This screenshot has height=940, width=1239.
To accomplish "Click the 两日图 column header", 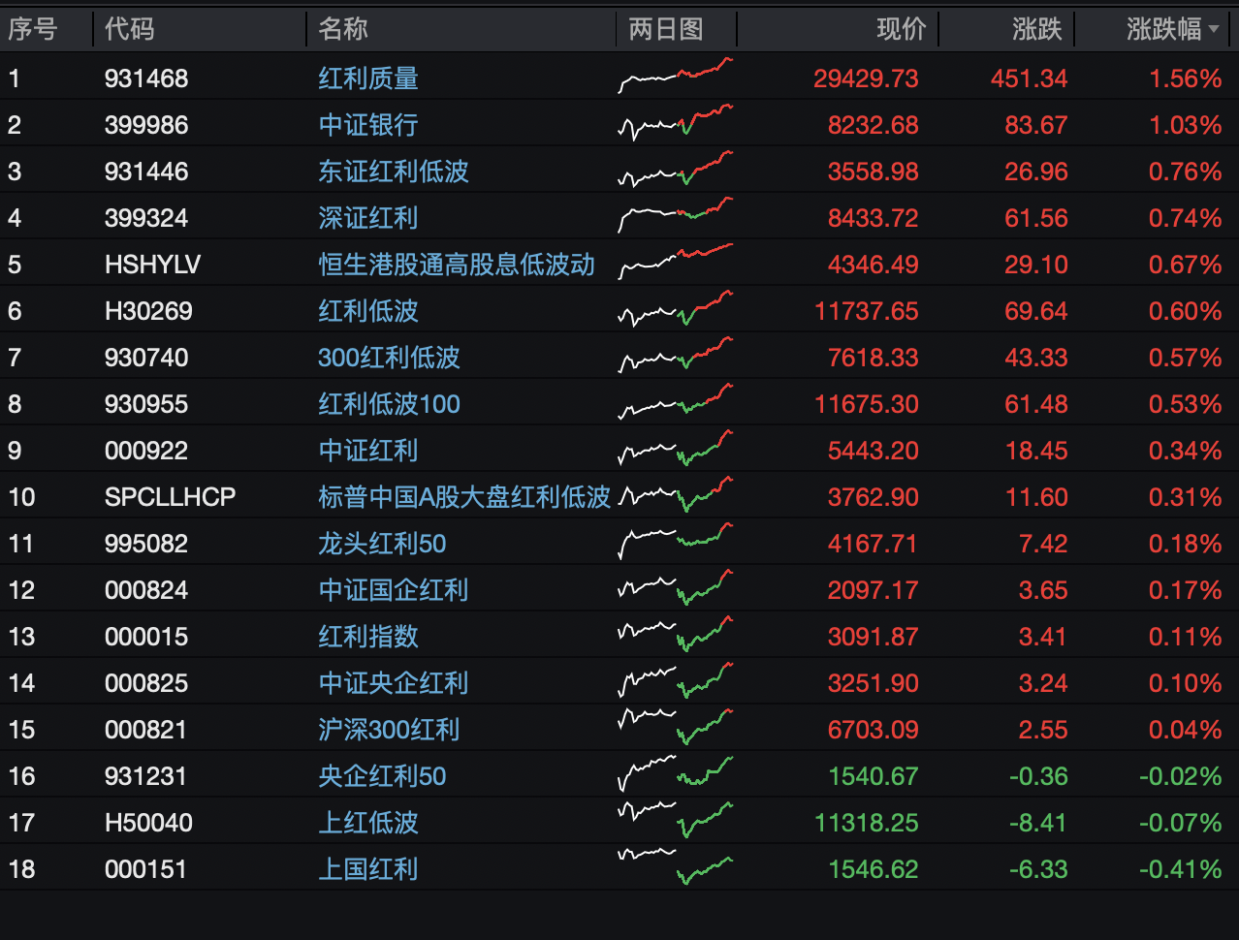I will coord(666,29).
